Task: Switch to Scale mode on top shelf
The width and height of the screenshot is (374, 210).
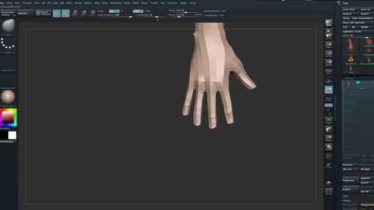Action: point(84,13)
